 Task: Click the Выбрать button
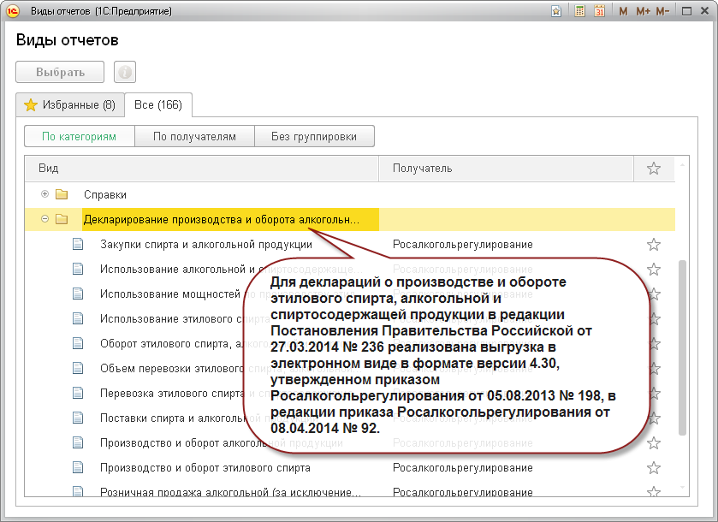60,72
